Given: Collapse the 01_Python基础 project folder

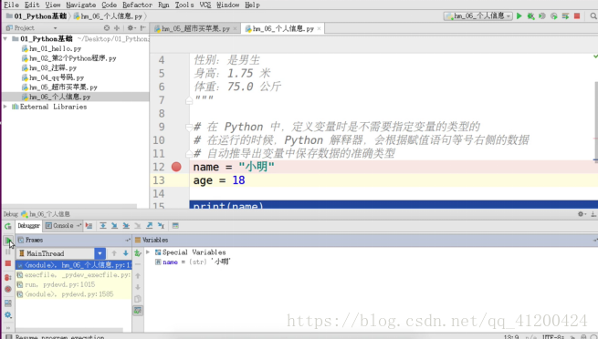Looking at the screenshot, I should click(x=5, y=39).
